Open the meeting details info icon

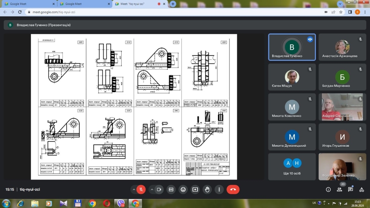pos(328,190)
